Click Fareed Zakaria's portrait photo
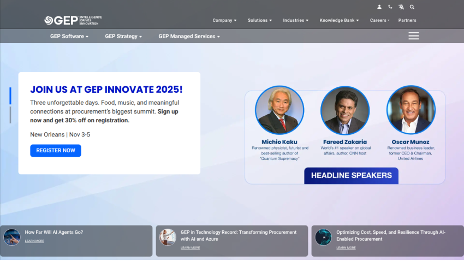 345,110
